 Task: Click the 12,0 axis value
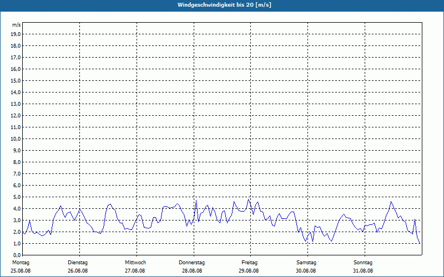pos(16,116)
